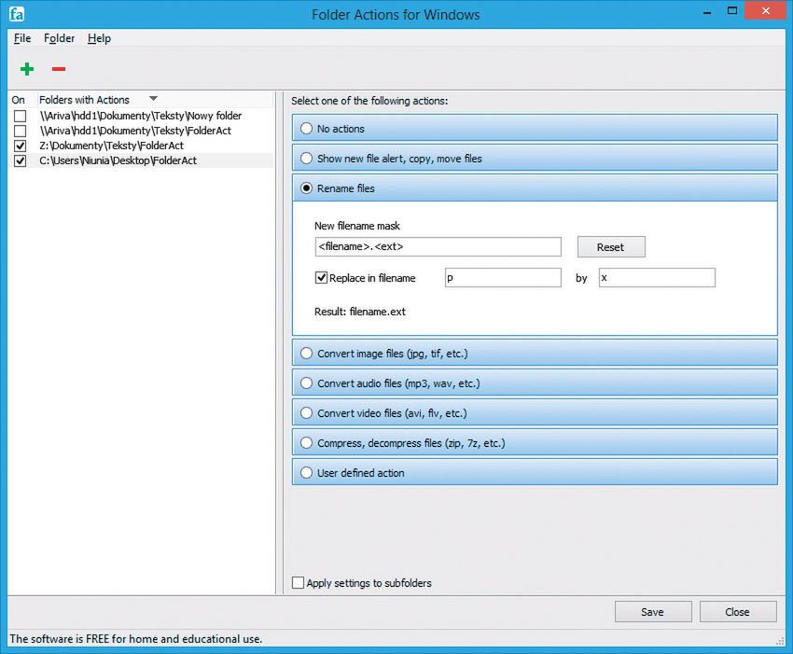
Task: Click the red minus remove folder icon
Action: click(x=59, y=69)
